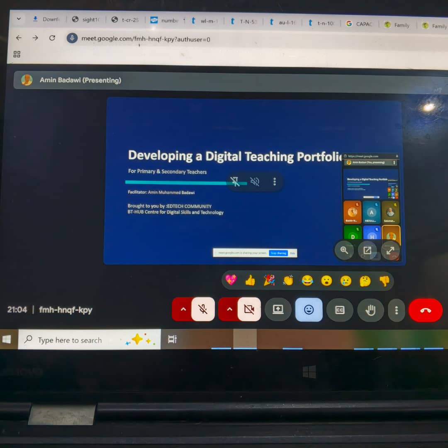
Task: Send the sparkling heart reaction
Action: click(x=231, y=280)
